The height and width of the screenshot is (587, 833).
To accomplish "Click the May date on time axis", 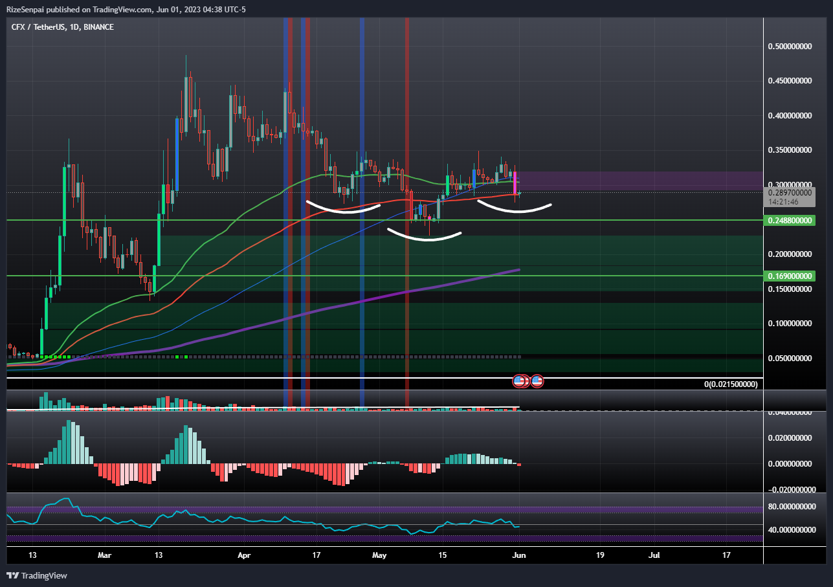I will (379, 555).
